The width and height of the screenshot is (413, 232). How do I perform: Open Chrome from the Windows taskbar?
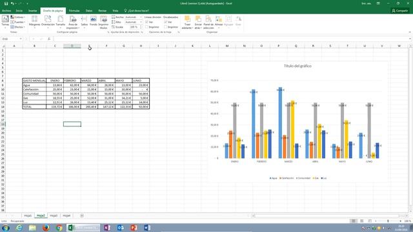coord(59,227)
